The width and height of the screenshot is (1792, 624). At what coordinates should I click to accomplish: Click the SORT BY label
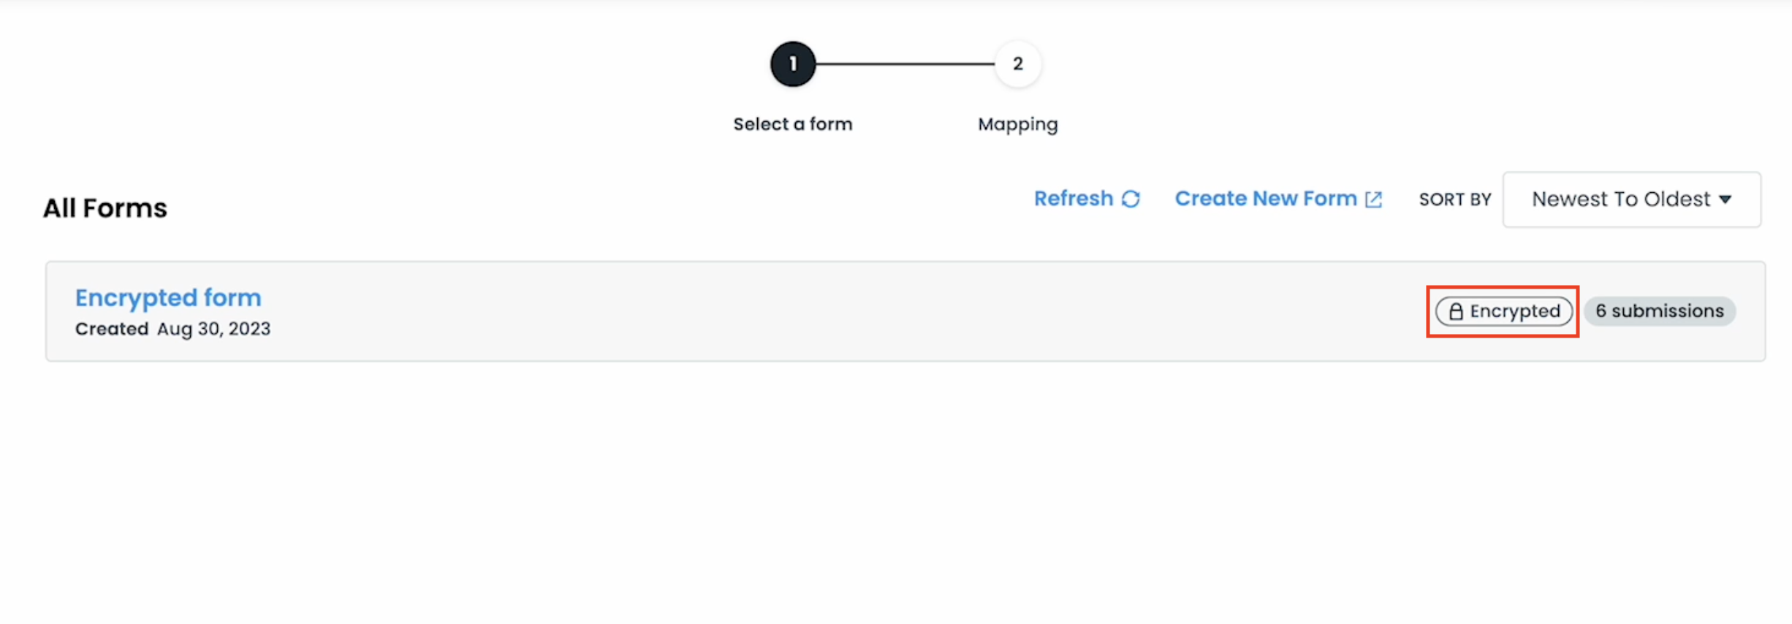[x=1454, y=199]
